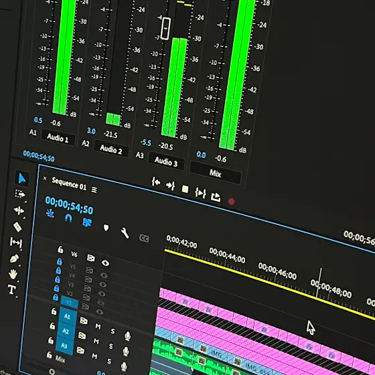Screen dimensions: 375x375
Task: Click the CC captions track button
Action: pyautogui.click(x=144, y=238)
